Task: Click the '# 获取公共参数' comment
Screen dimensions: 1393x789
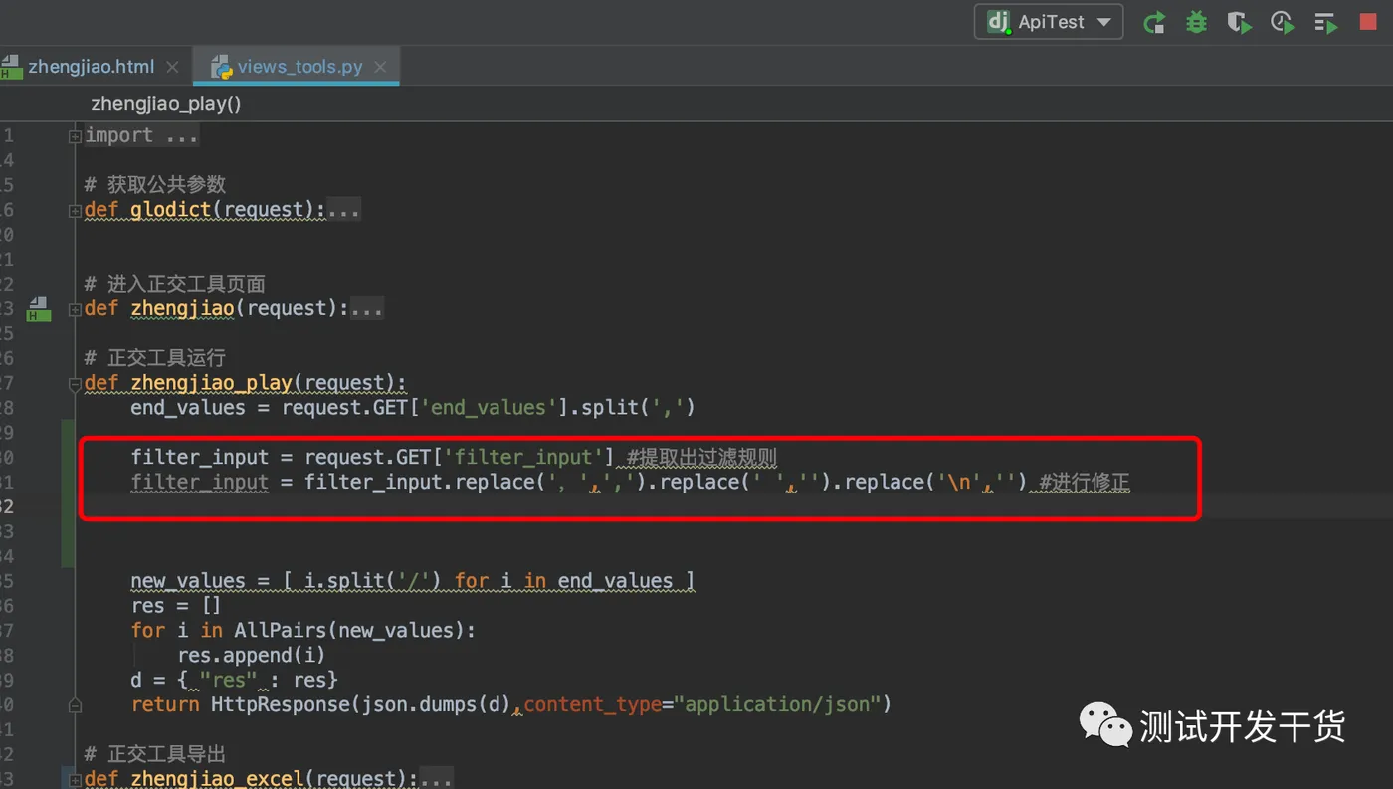Action: tap(155, 185)
